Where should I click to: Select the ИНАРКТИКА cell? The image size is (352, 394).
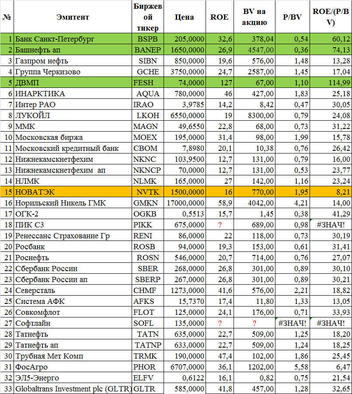[x=73, y=94]
